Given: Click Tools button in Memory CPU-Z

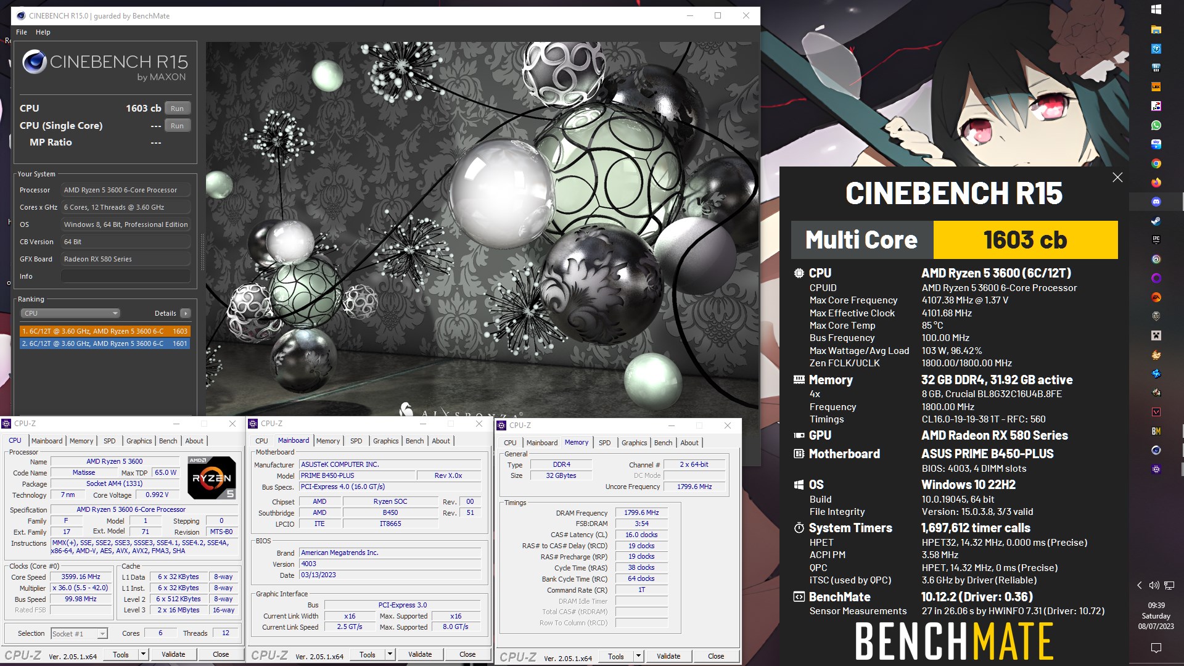Looking at the screenshot, I should (615, 656).
